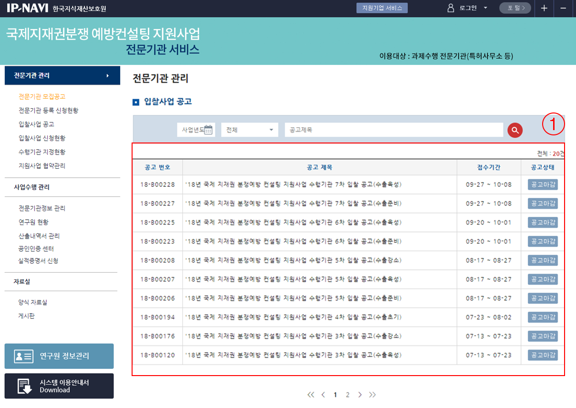Open the 연구원 정보관리 banner button
The height and width of the screenshot is (408, 576).
(59, 356)
